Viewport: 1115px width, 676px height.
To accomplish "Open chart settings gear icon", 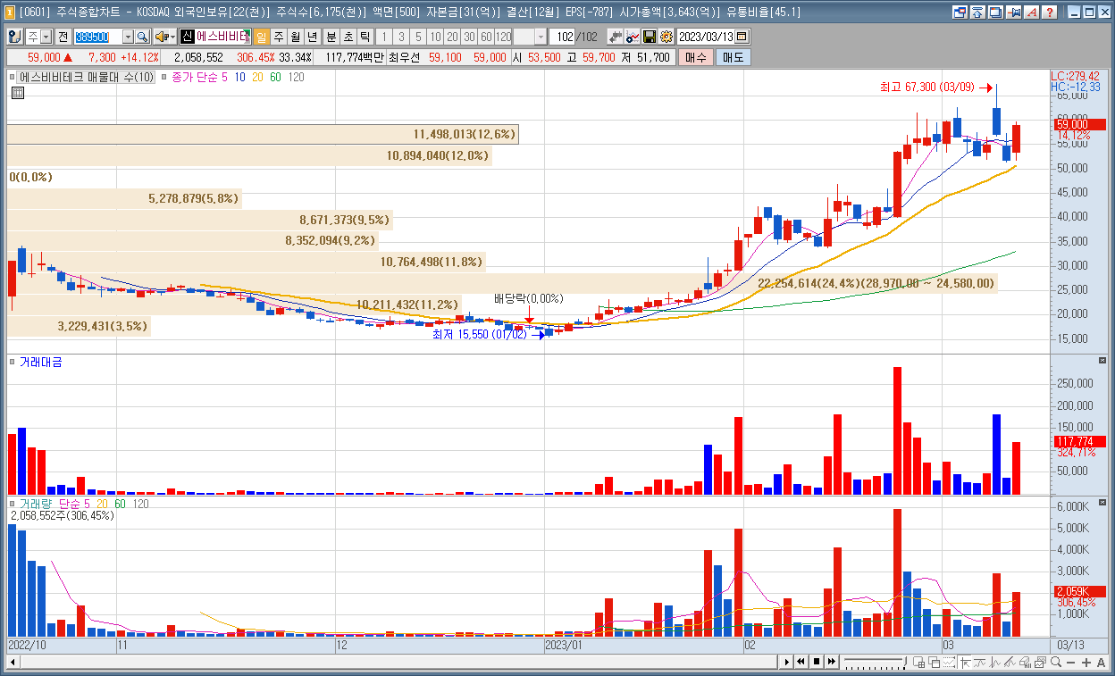I will coord(666,37).
